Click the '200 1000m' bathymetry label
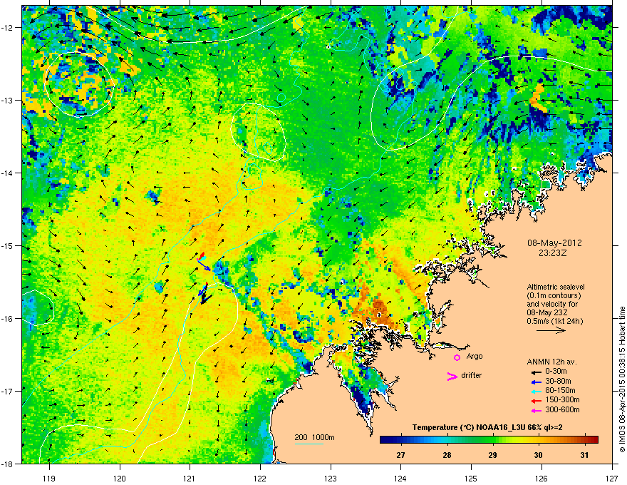The image size is (627, 485). coord(314,437)
